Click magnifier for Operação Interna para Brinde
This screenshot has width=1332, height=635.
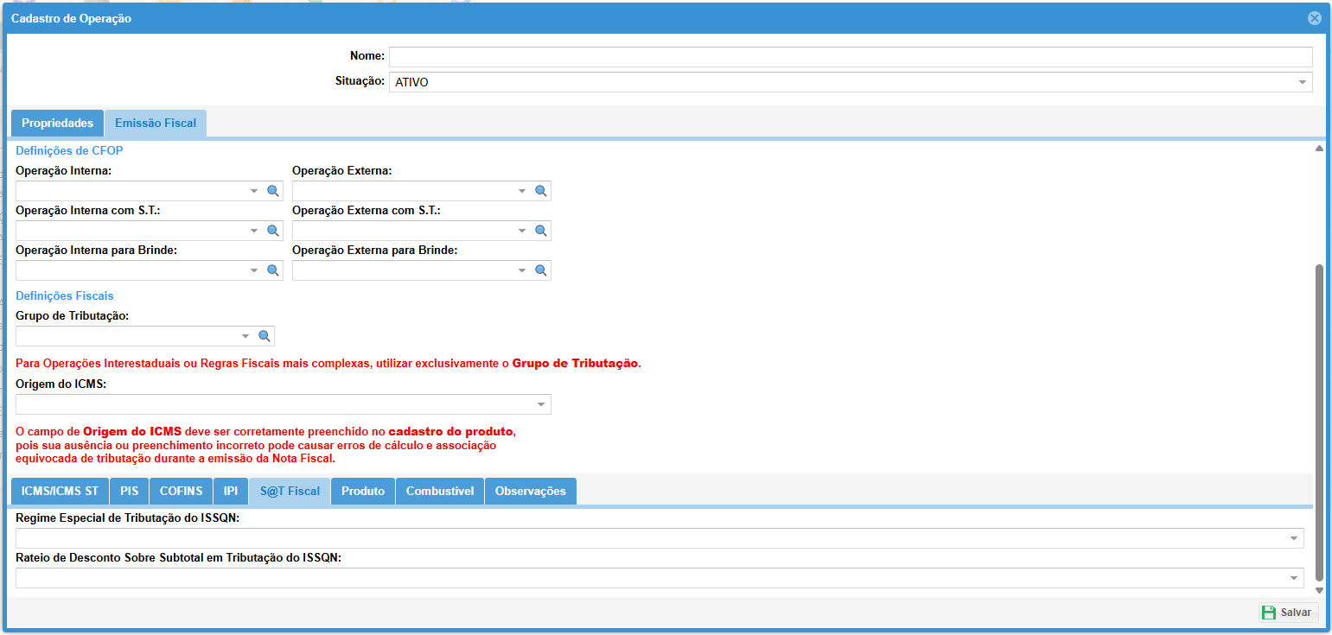click(x=272, y=270)
